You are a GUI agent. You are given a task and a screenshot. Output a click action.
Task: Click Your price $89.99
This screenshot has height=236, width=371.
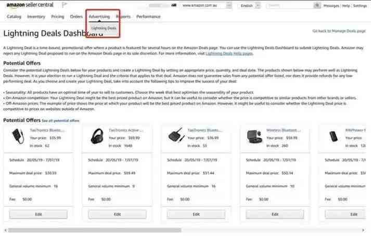pos(124,138)
